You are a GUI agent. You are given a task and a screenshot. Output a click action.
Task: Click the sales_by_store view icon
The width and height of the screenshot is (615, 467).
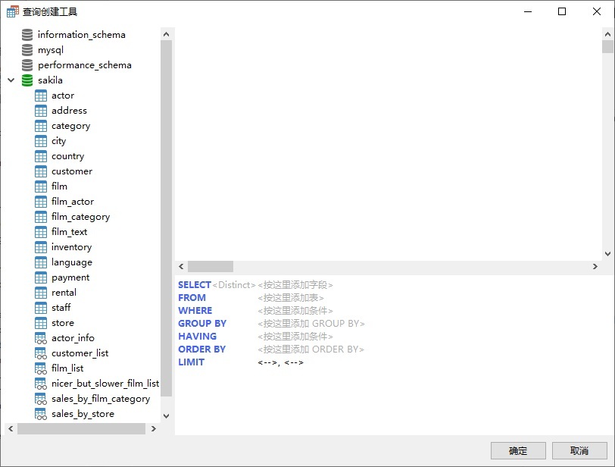(x=41, y=414)
